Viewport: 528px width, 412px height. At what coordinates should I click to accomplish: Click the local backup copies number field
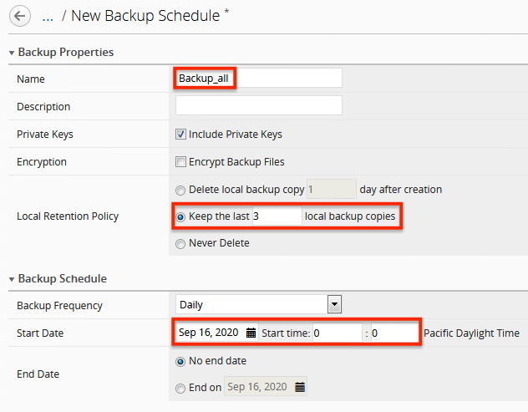(276, 216)
